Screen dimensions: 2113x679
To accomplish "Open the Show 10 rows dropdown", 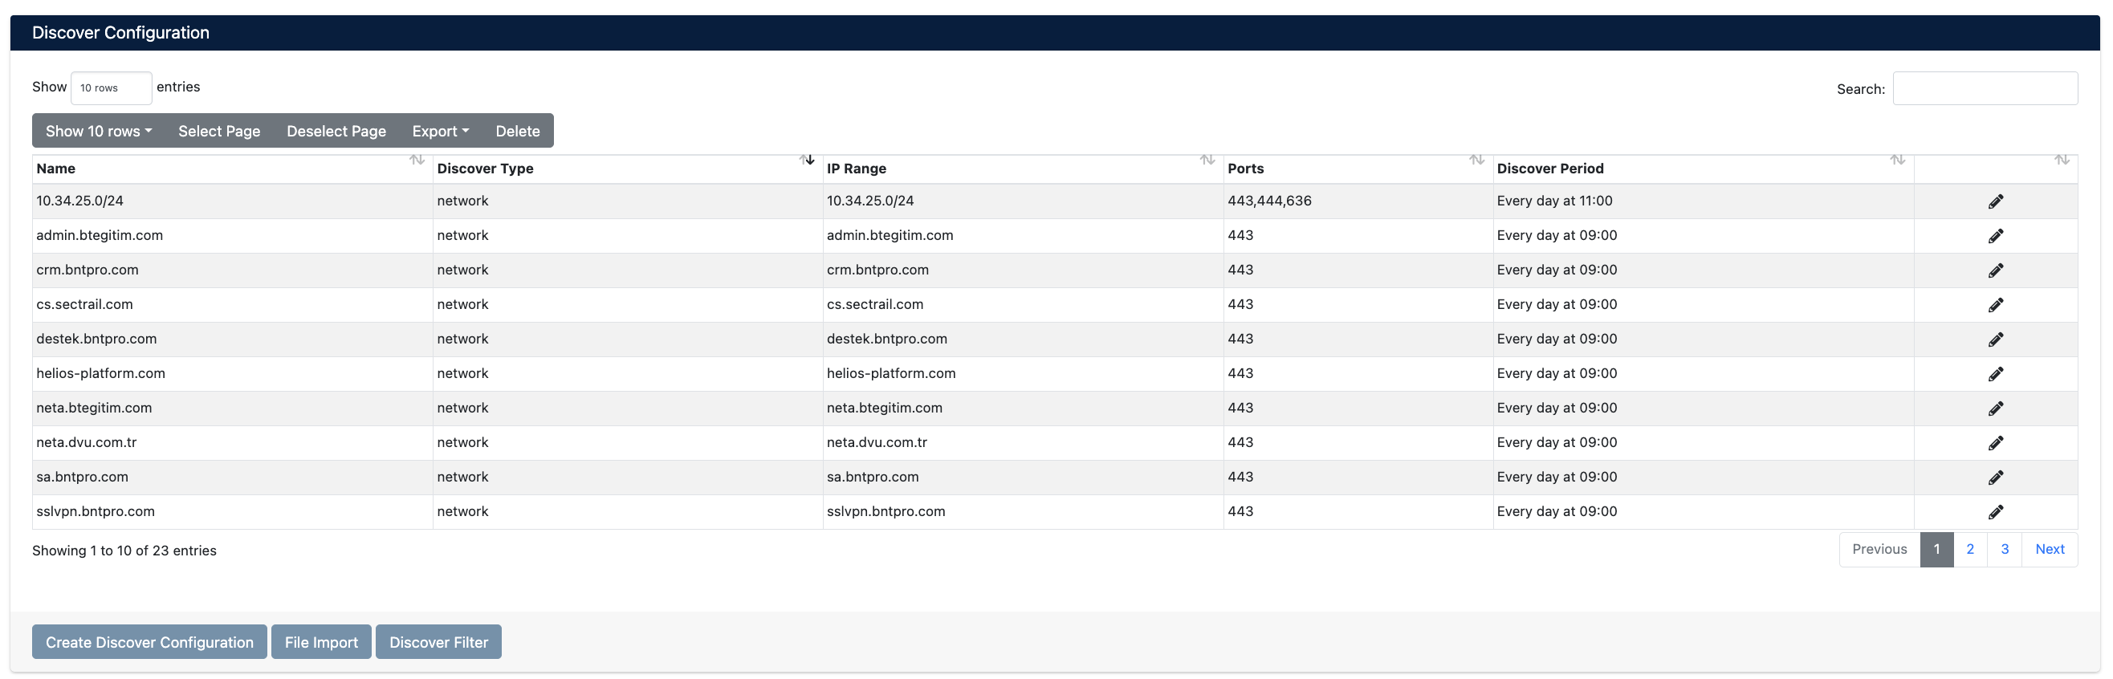I will [99, 131].
